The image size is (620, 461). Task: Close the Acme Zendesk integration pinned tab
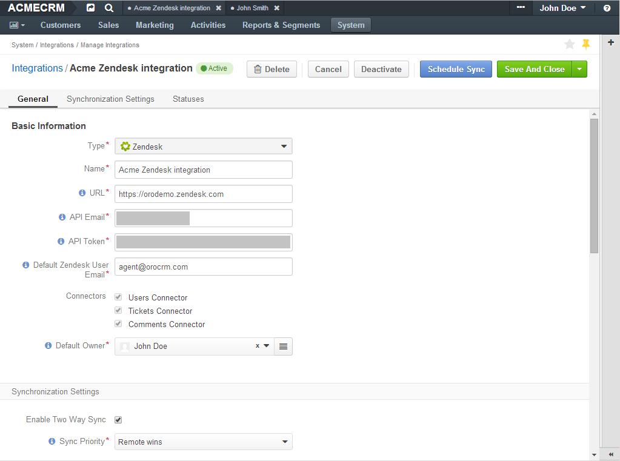[x=219, y=8]
